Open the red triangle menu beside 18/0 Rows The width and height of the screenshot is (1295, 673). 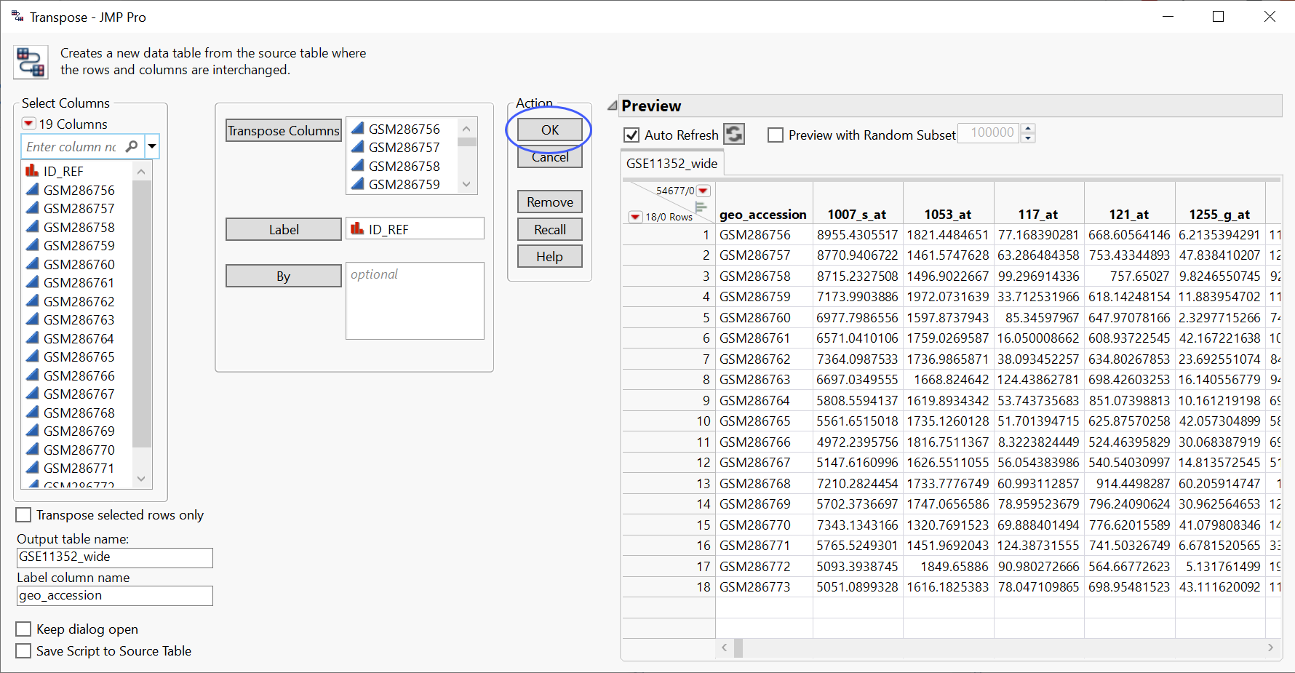click(x=635, y=217)
